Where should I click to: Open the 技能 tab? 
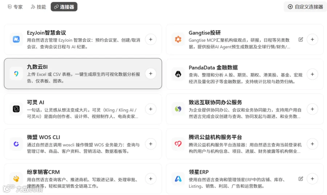[39, 7]
